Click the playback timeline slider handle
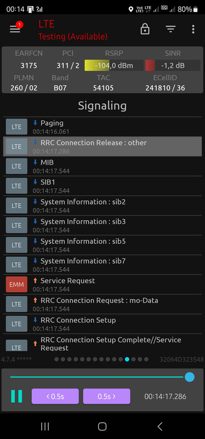The height and width of the screenshot is (439, 205). click(190, 377)
